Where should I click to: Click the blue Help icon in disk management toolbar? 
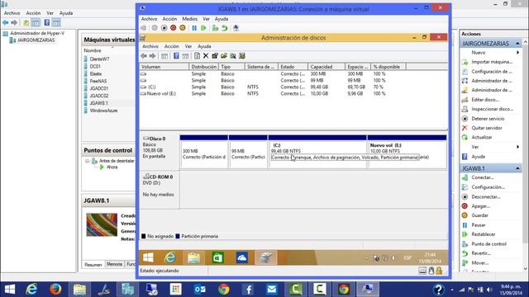[x=176, y=56]
